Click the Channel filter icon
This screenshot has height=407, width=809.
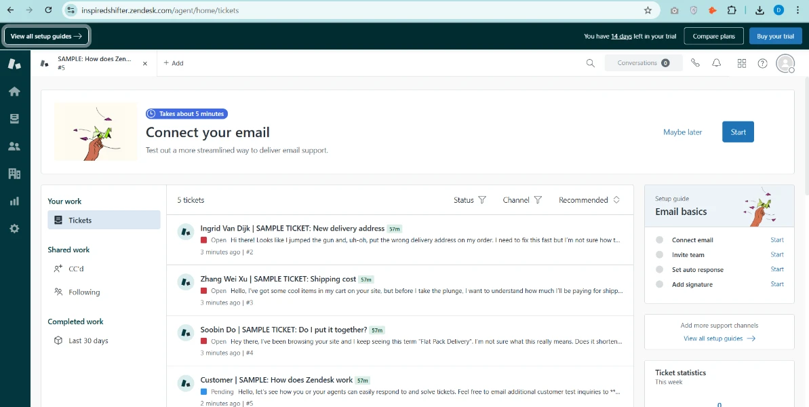point(538,200)
